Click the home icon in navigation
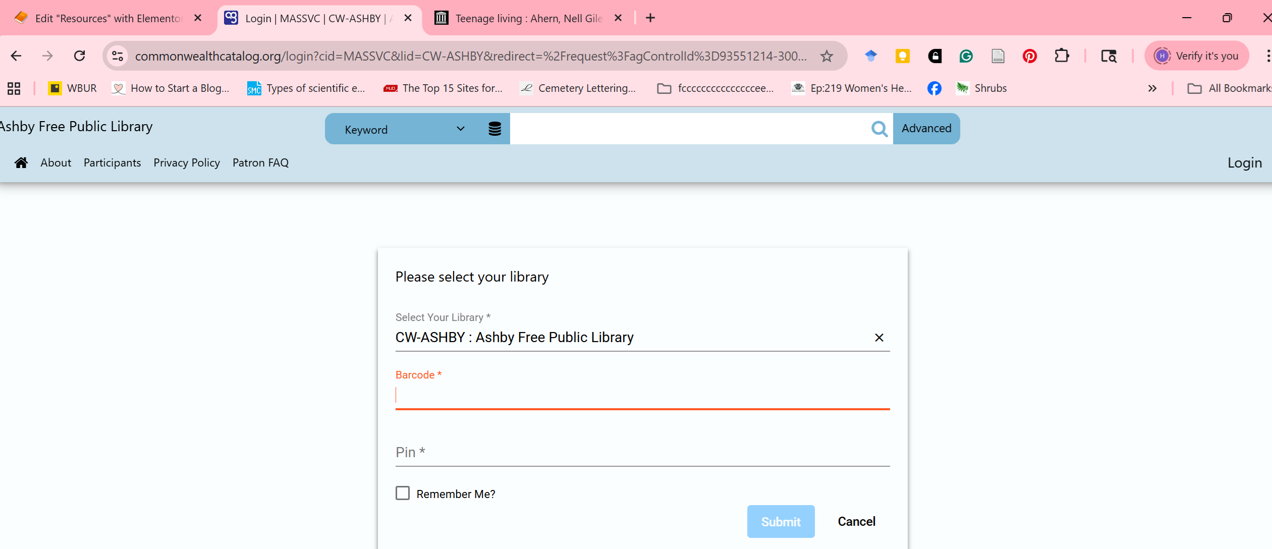The height and width of the screenshot is (549, 1272). click(21, 162)
